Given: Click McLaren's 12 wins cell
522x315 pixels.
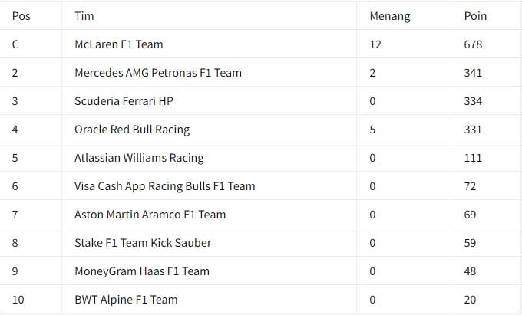Looking at the screenshot, I should 375,44.
